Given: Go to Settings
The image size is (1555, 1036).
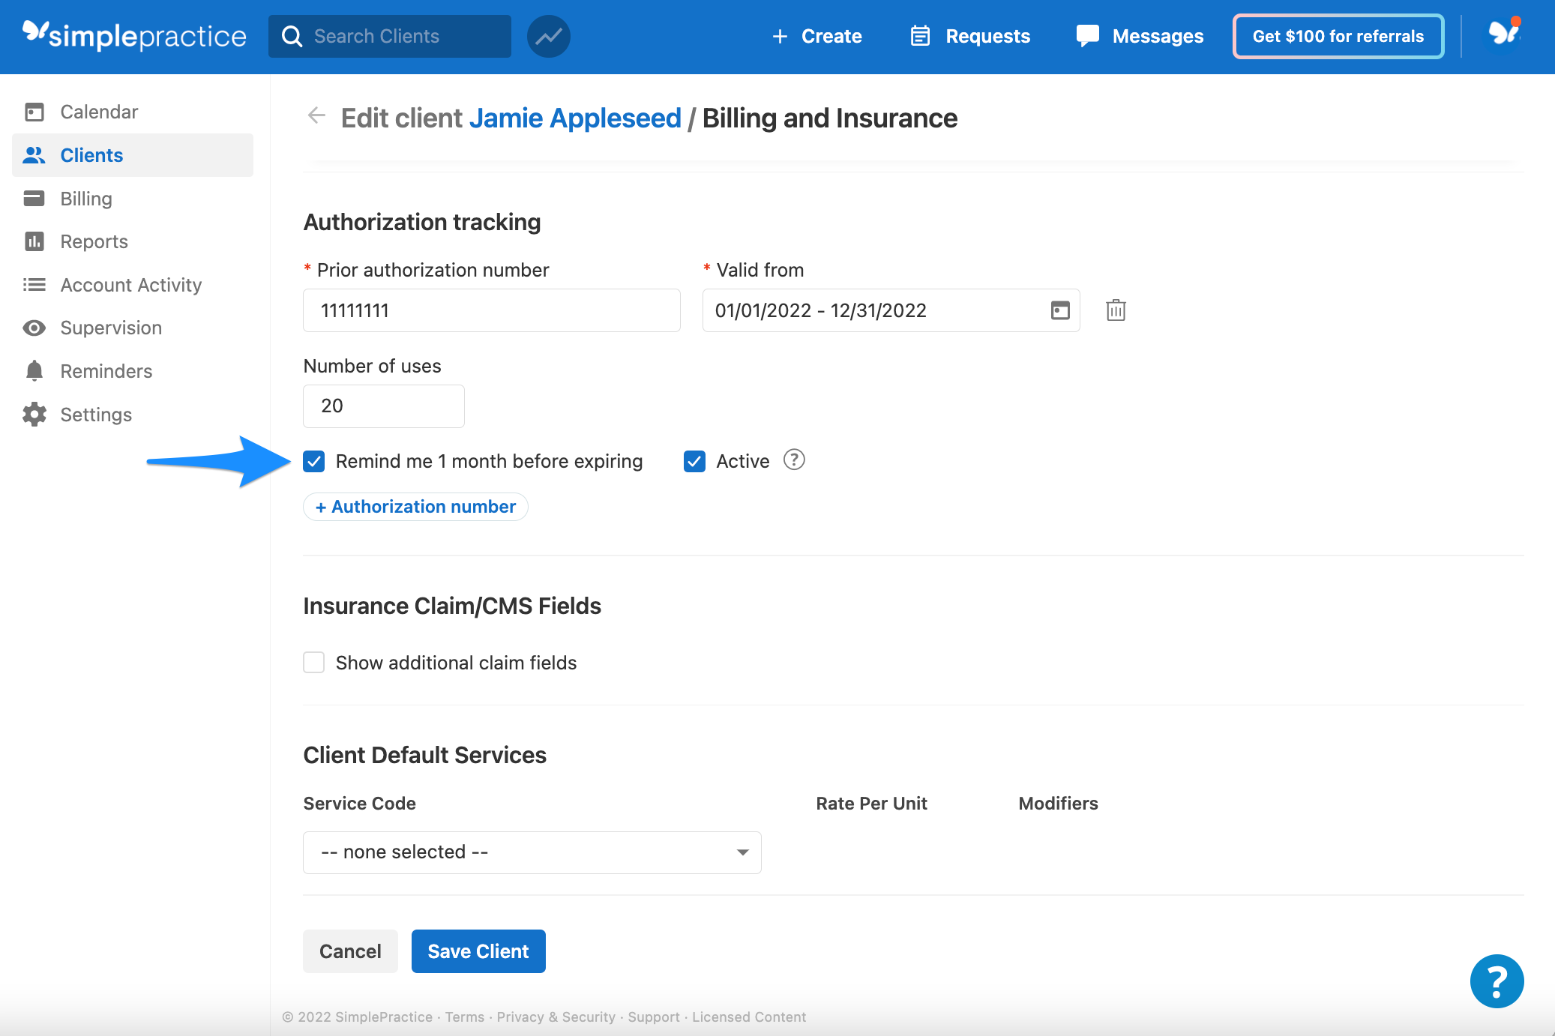Looking at the screenshot, I should coord(97,414).
